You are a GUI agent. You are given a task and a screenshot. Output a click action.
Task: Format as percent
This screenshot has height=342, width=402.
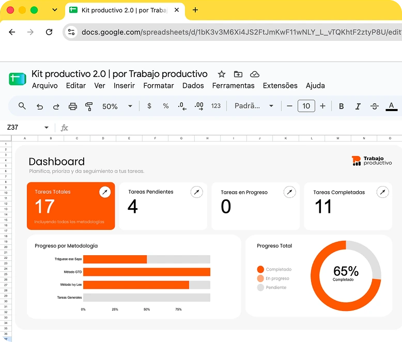pyautogui.click(x=166, y=106)
